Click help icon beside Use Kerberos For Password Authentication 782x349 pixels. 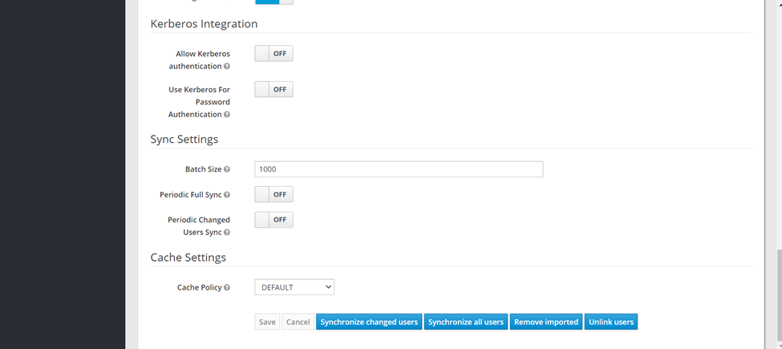[x=227, y=115]
